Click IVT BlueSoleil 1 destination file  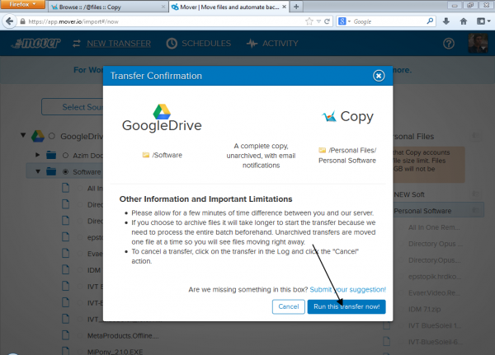(435, 325)
